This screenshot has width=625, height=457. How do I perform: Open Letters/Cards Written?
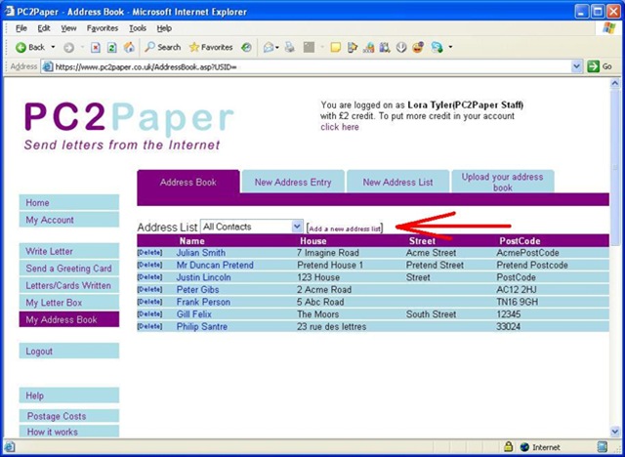click(69, 285)
